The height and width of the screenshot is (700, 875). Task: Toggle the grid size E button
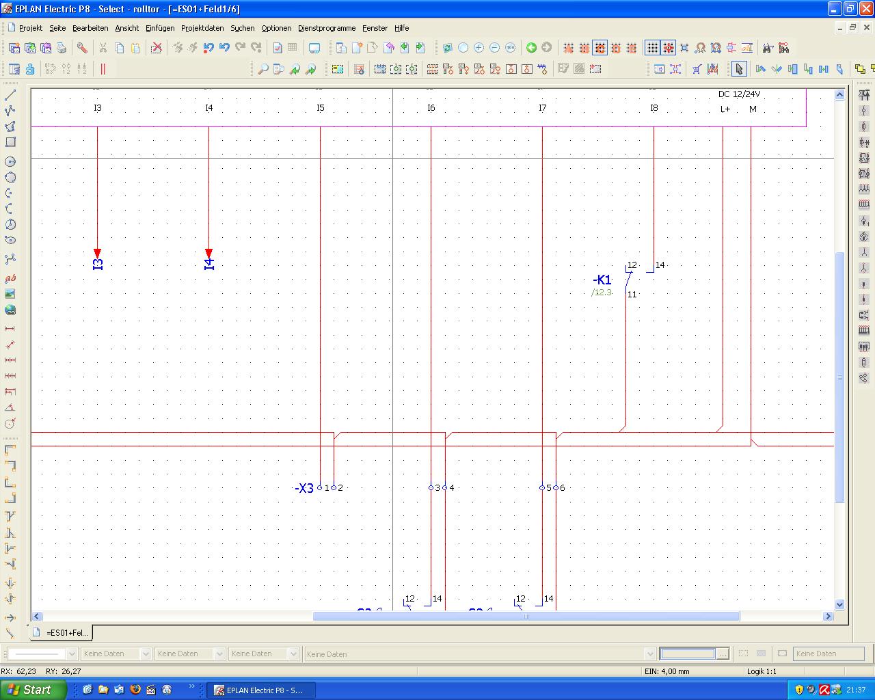pyautogui.click(x=632, y=48)
